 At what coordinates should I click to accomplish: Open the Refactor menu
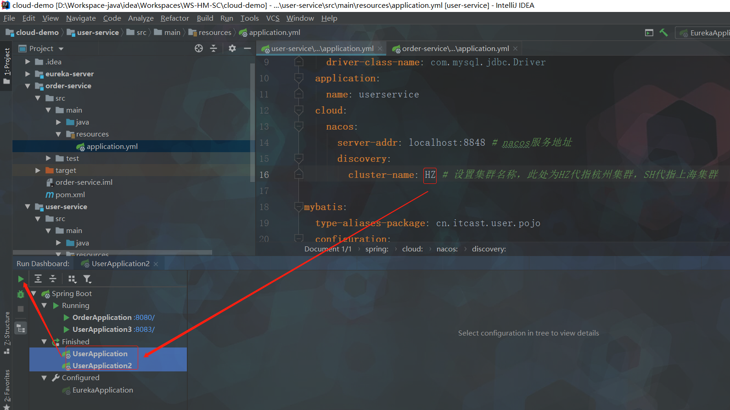[x=175, y=18]
